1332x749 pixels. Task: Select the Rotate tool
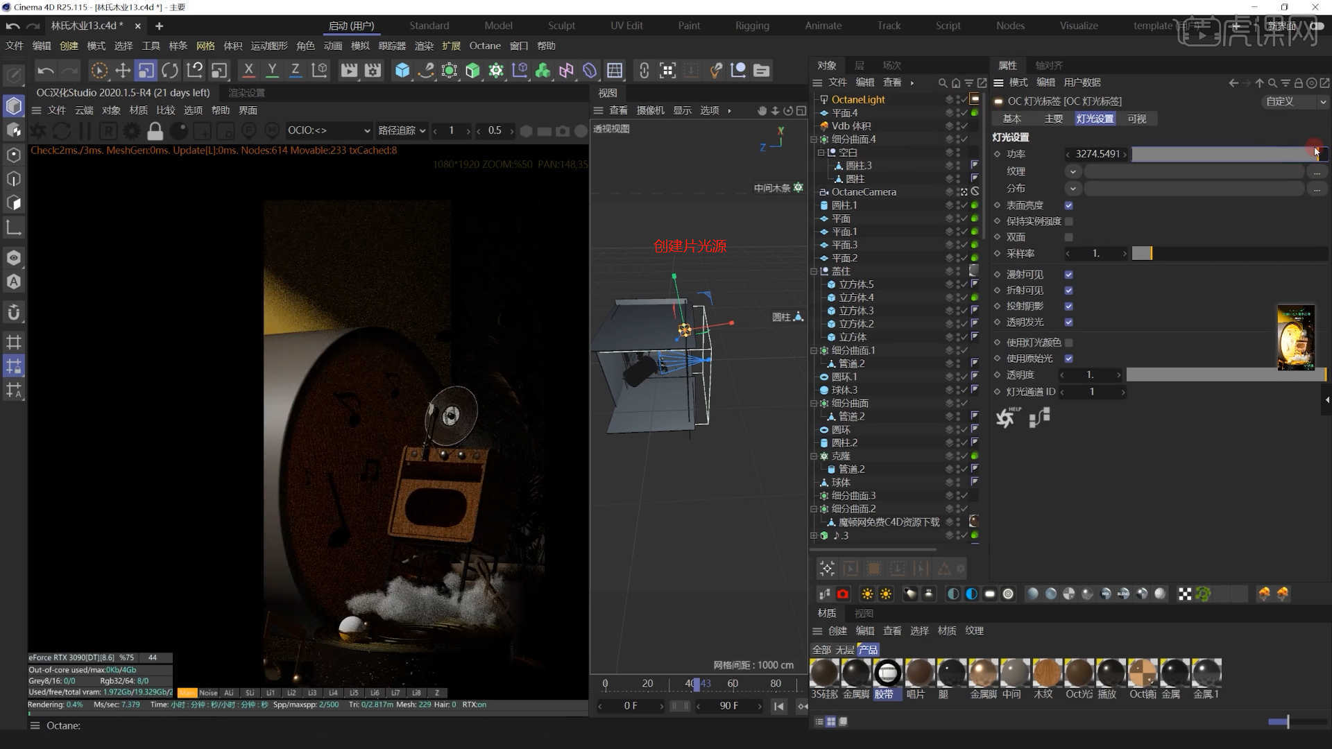(x=170, y=70)
